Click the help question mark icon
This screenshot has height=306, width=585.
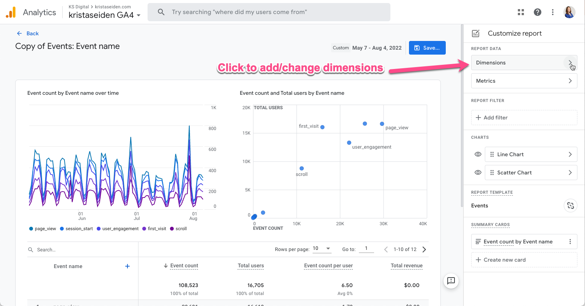click(538, 12)
